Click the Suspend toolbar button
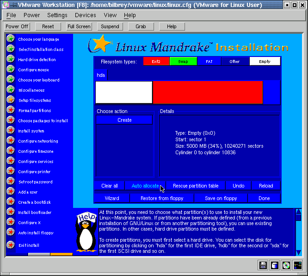Screen dimensions: 308x276 [x=110, y=26]
